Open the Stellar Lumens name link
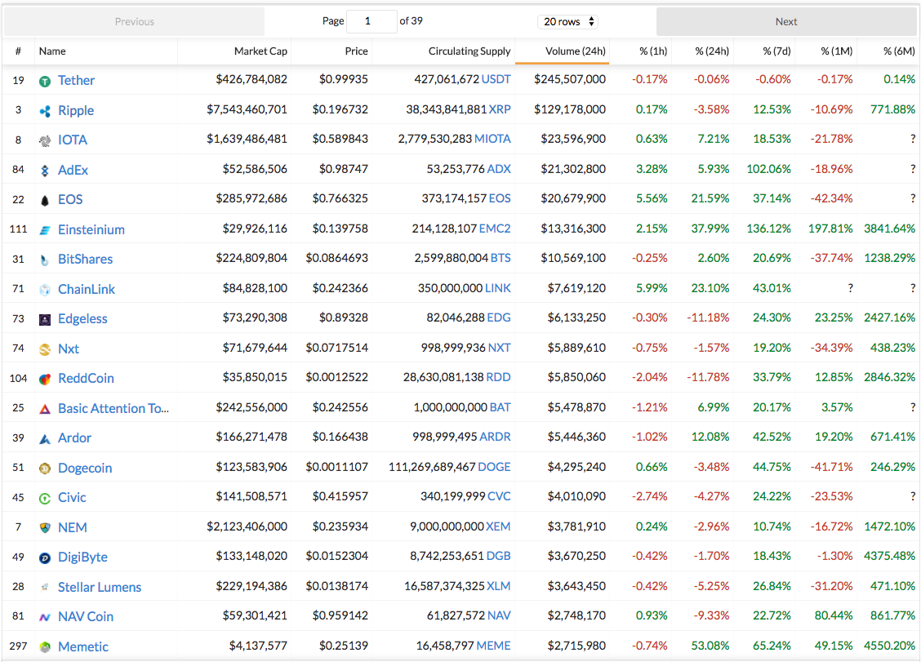 click(100, 587)
